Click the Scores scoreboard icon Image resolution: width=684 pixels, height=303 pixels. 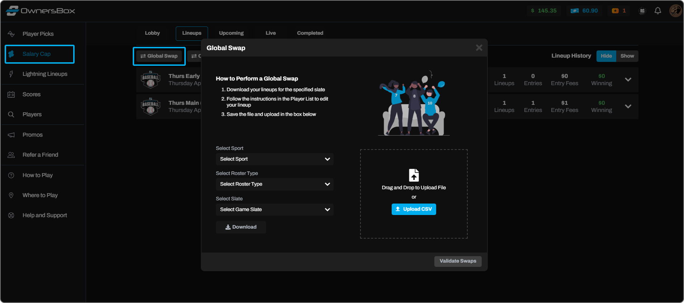pyautogui.click(x=11, y=94)
